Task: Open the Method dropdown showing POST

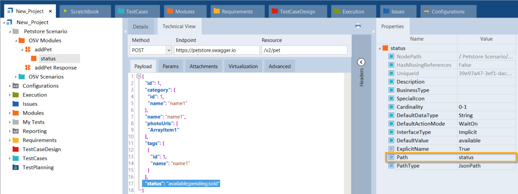Action: tap(169, 50)
